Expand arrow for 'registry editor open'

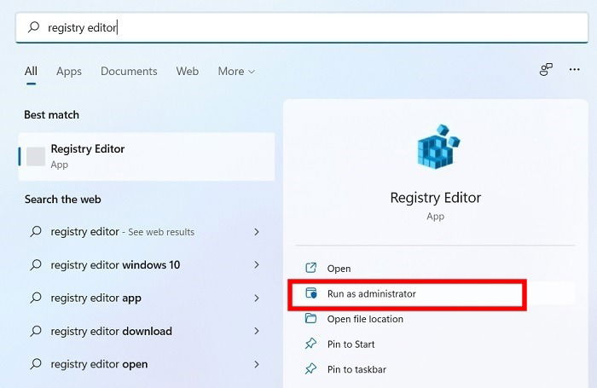click(257, 364)
